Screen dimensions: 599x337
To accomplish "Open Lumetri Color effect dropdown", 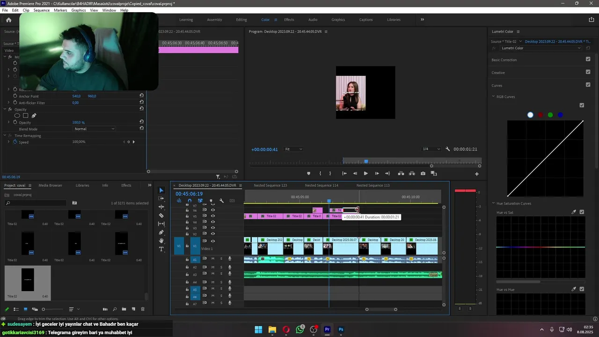I will coord(541,48).
